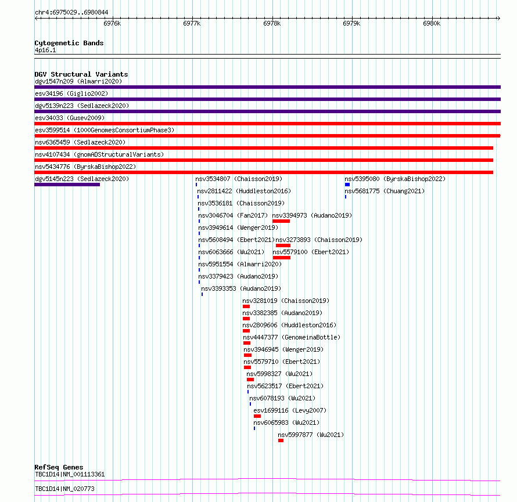
Task: Click the DGV Structural Variants track title
Action: tap(81, 74)
